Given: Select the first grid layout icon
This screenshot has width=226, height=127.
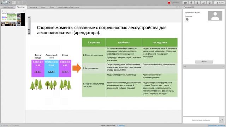Looking at the screenshot, I should tap(14, 2).
